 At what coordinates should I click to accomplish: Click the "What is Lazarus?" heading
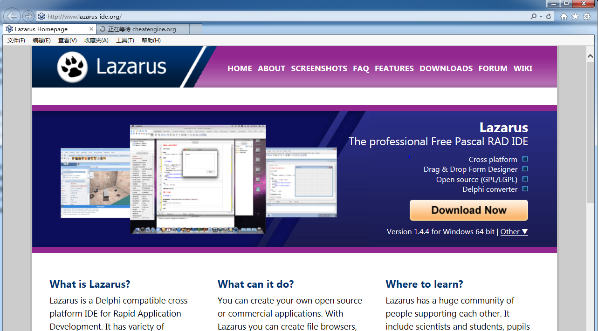tap(90, 284)
